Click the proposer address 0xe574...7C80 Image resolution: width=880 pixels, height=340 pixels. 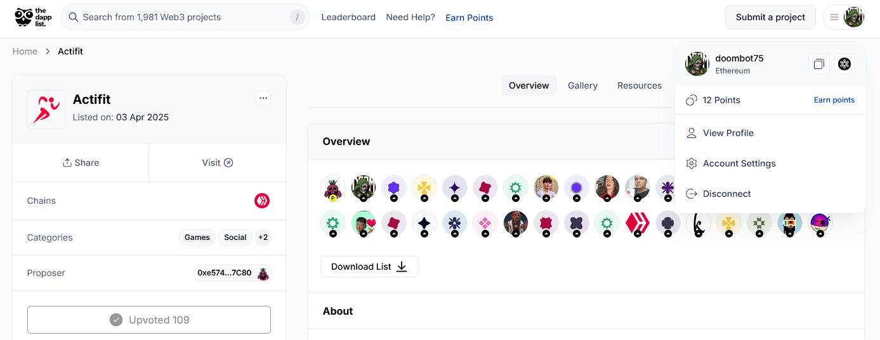pos(225,273)
